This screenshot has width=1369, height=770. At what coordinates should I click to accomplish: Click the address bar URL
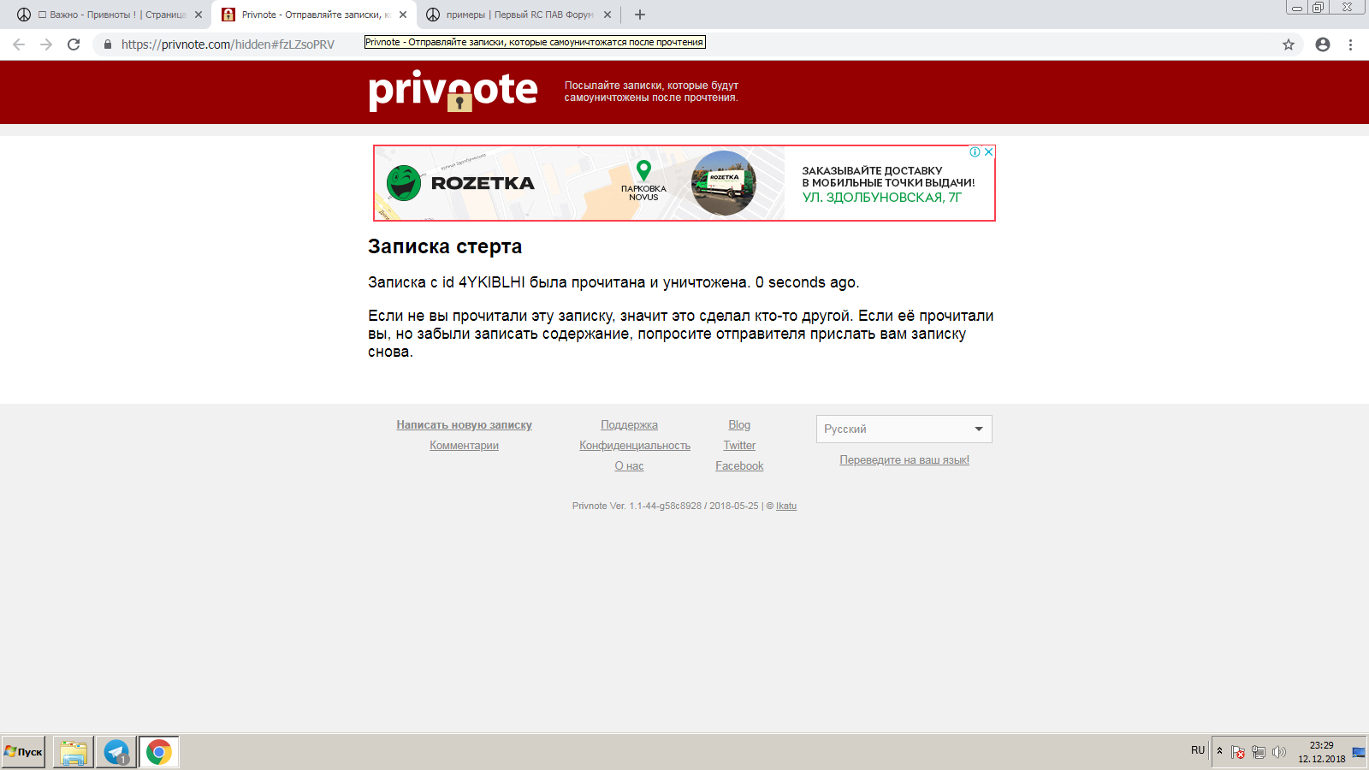pos(228,44)
